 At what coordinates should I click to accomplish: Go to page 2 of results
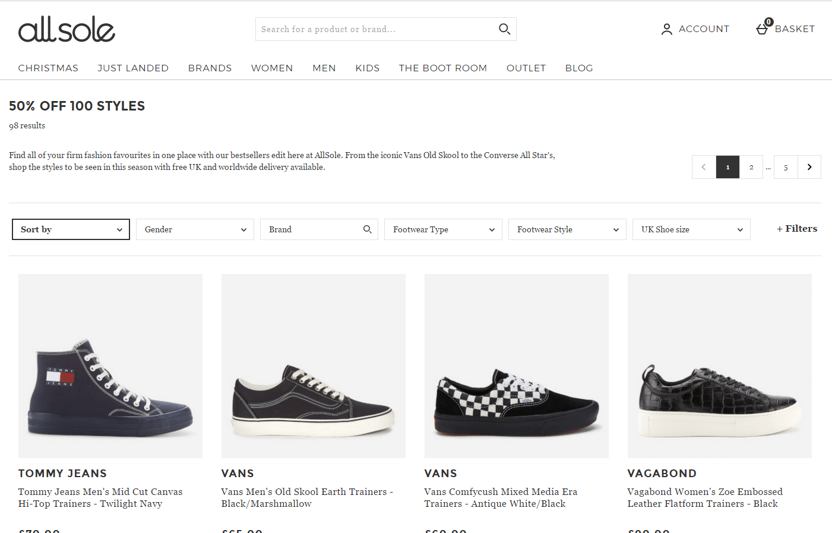751,167
